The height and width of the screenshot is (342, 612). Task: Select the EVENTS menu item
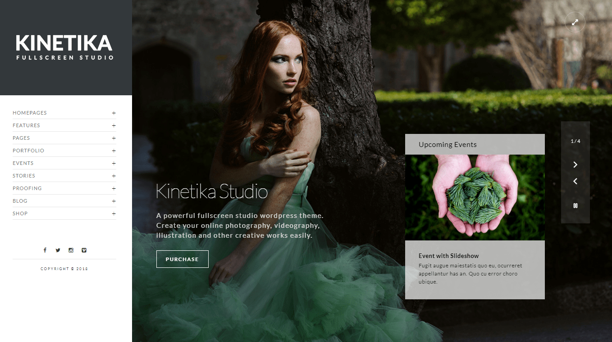tap(23, 163)
